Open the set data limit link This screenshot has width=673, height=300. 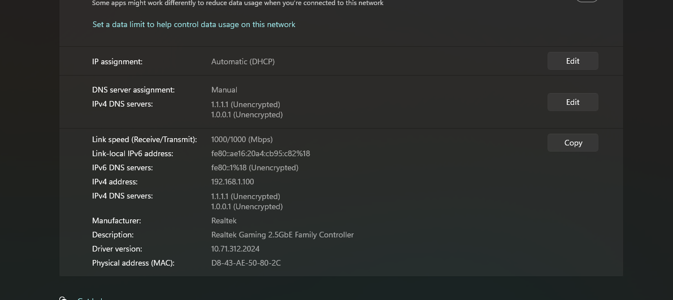[x=194, y=24]
